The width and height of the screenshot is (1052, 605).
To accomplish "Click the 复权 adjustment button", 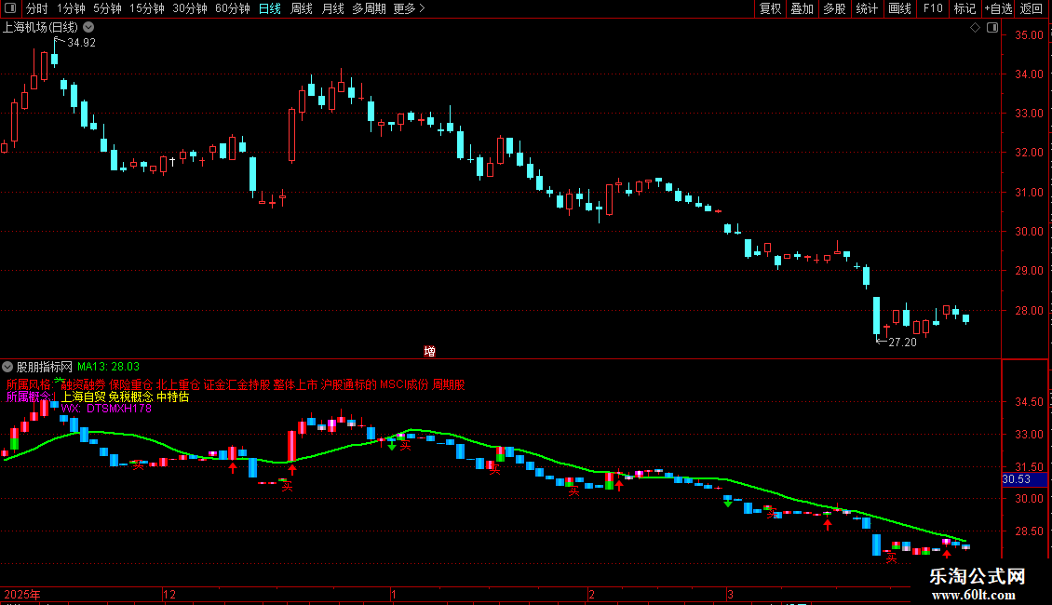I will click(x=770, y=8).
